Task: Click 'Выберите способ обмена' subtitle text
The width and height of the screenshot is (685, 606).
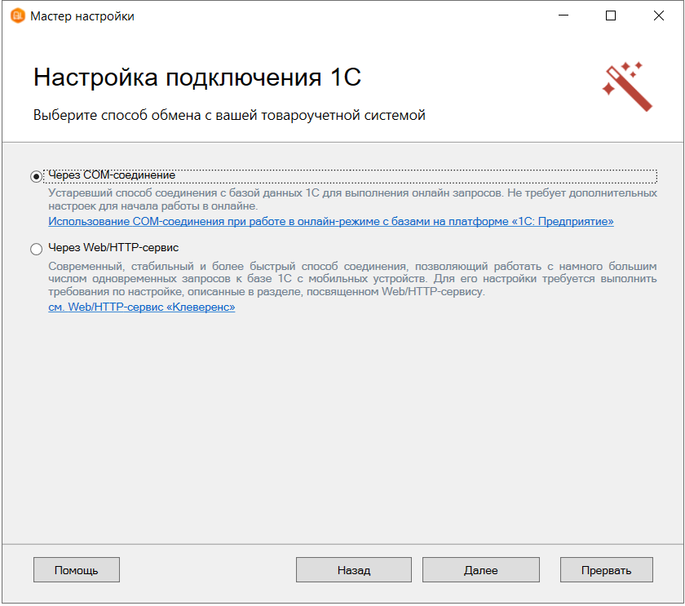Action: 229,115
